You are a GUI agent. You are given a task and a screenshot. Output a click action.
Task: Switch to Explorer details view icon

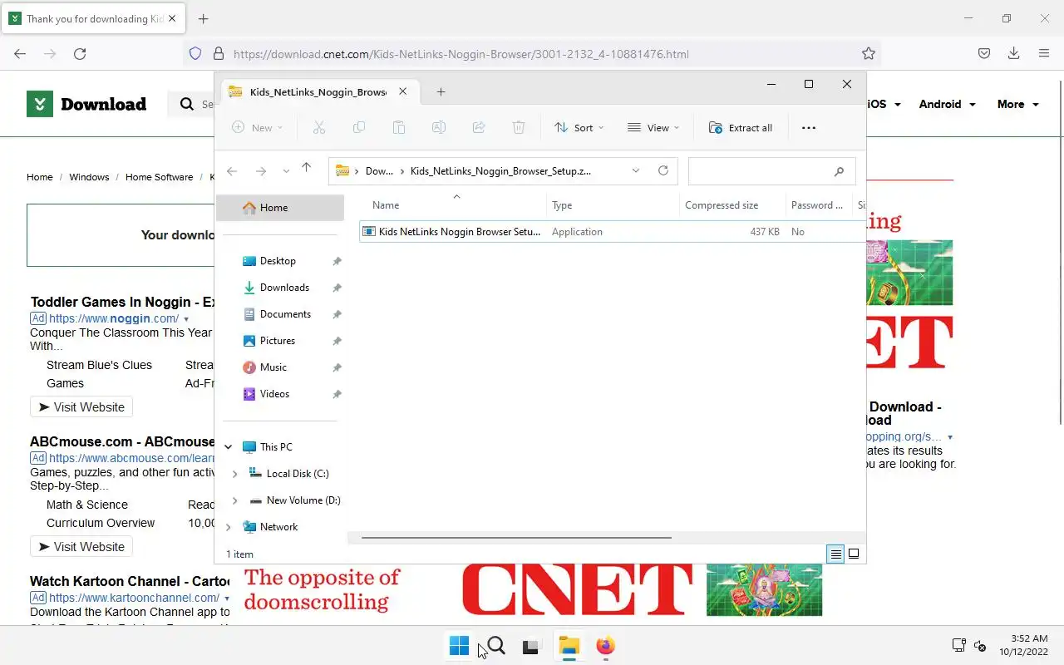tap(836, 554)
